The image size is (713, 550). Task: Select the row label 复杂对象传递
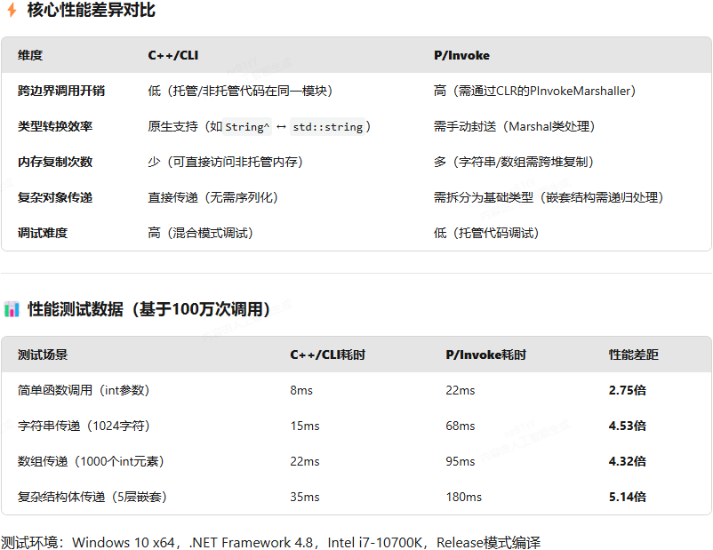[55, 197]
